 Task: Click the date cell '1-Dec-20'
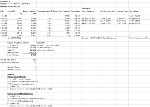point(4,18)
